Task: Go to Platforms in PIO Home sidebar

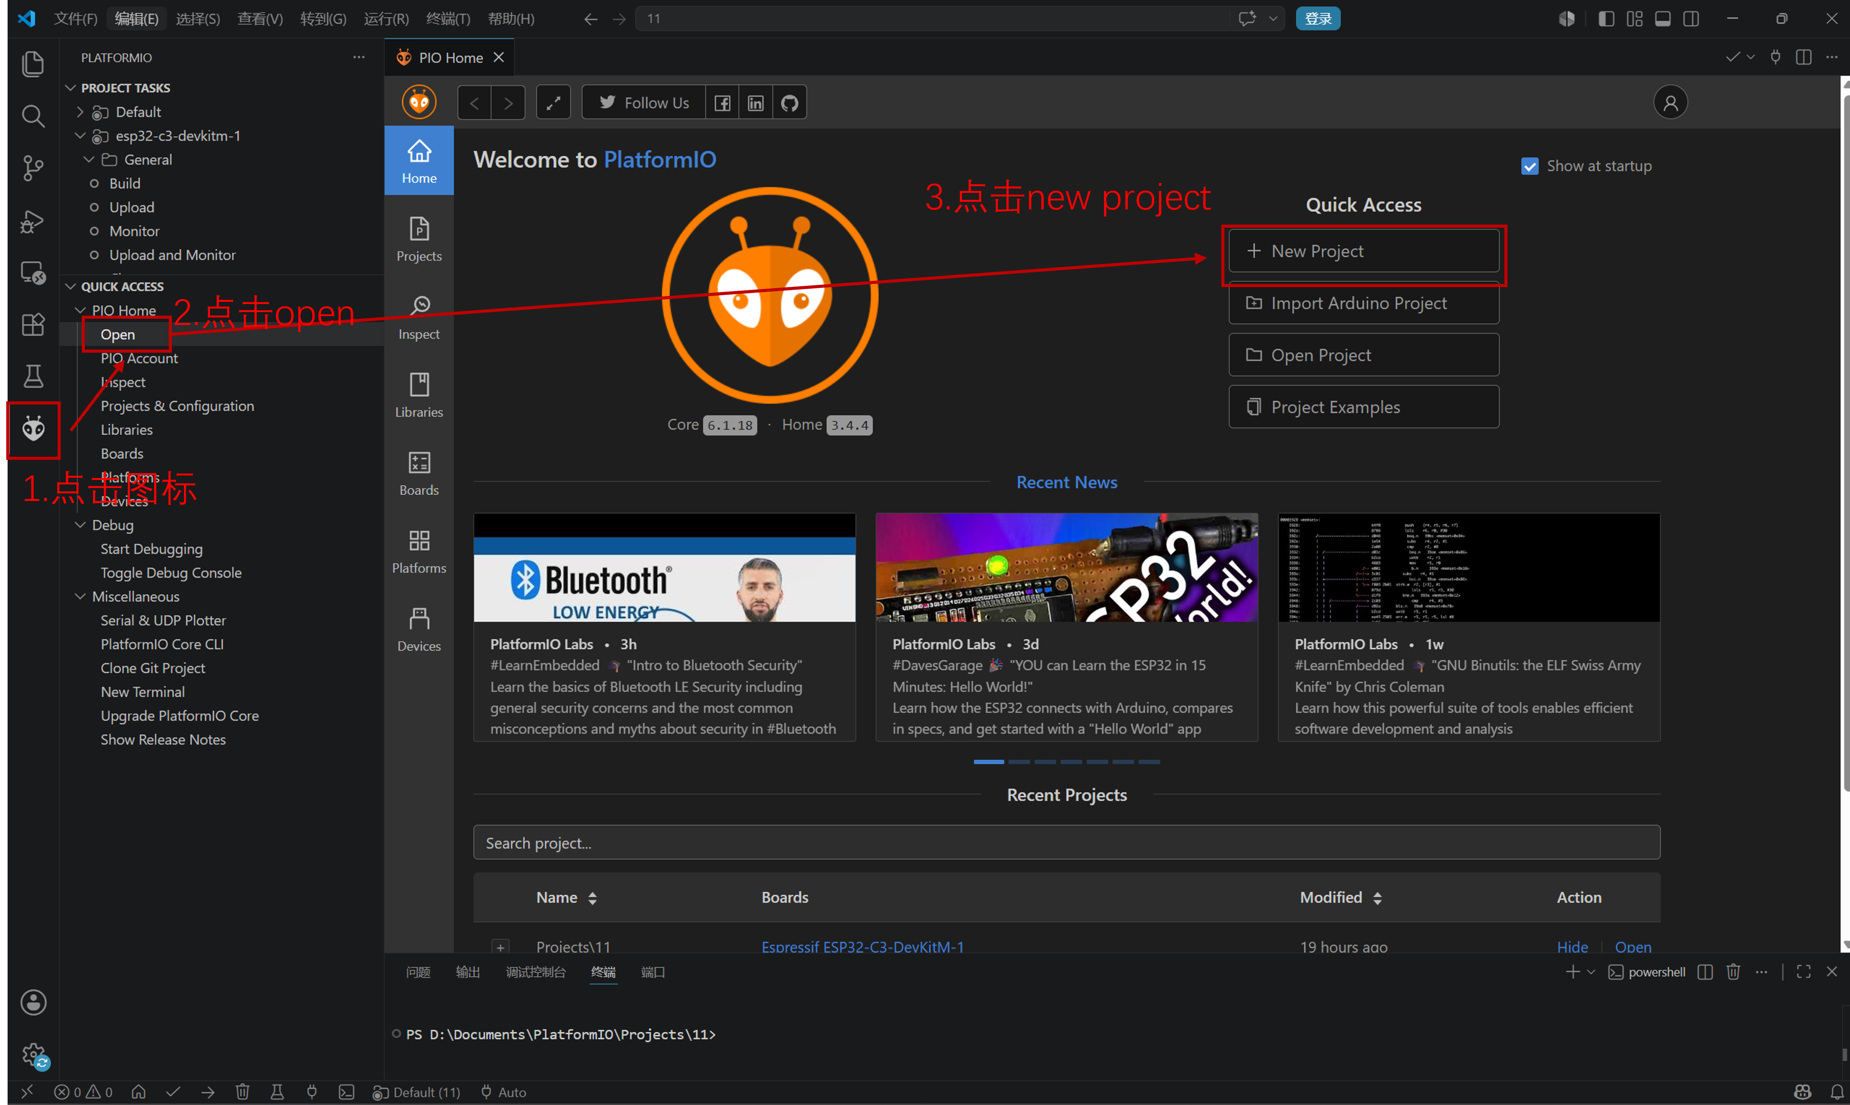Action: pyautogui.click(x=419, y=552)
